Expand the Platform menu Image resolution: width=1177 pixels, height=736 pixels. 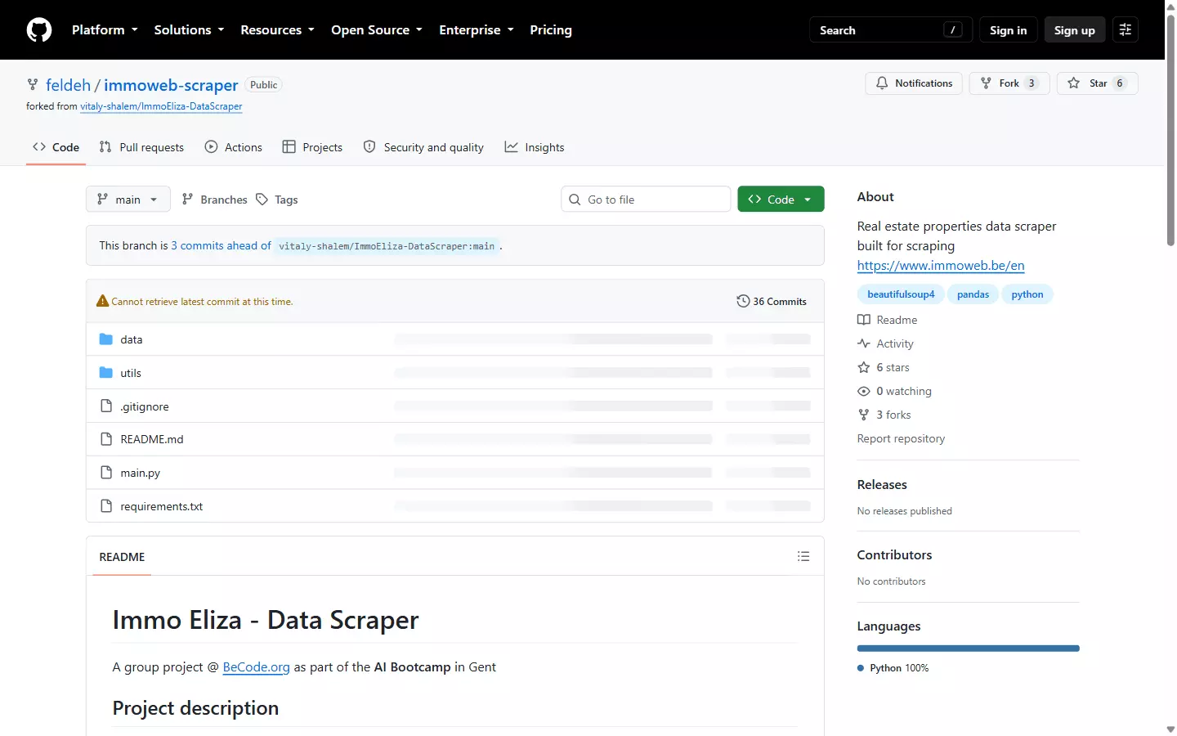[x=105, y=30]
